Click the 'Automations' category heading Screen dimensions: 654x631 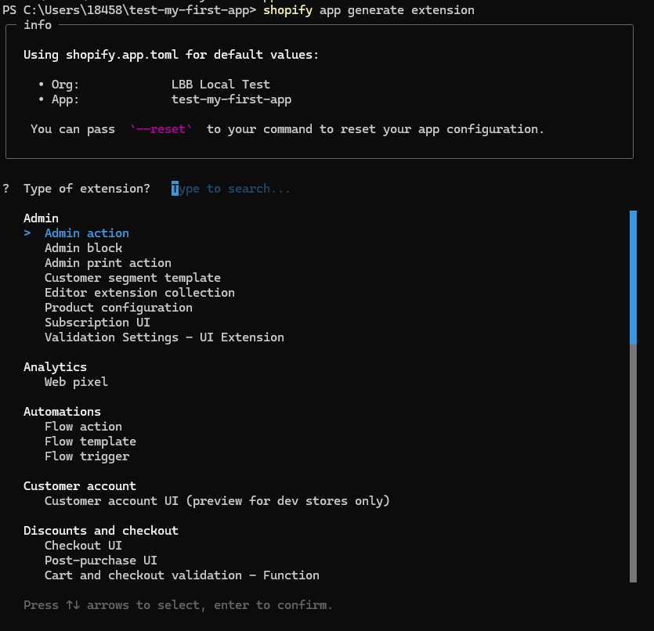pos(62,411)
